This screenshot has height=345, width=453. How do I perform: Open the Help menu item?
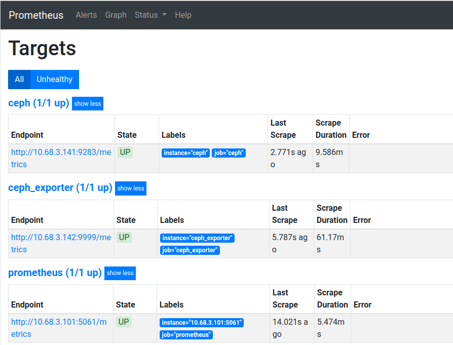click(x=183, y=15)
